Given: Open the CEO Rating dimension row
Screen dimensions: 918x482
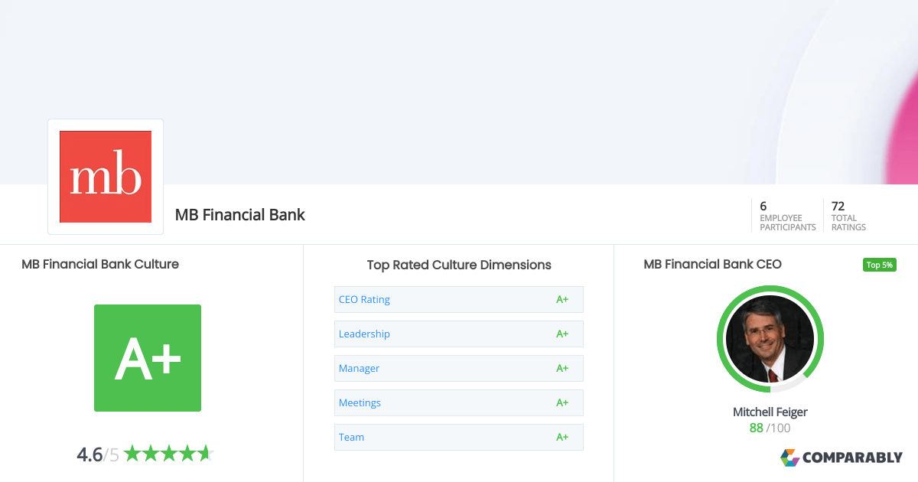Looking at the screenshot, I should pyautogui.click(x=459, y=299).
